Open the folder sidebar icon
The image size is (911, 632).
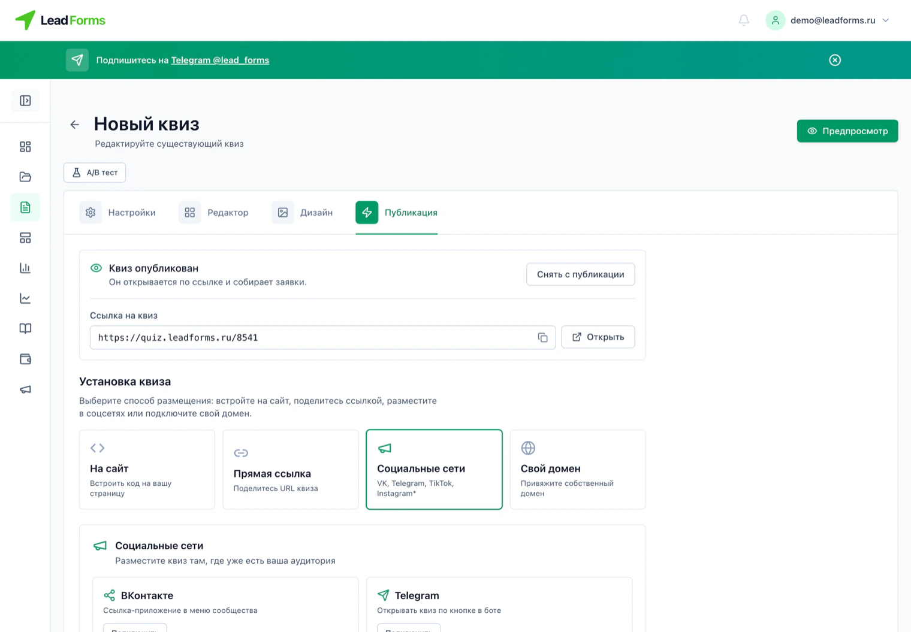point(25,177)
